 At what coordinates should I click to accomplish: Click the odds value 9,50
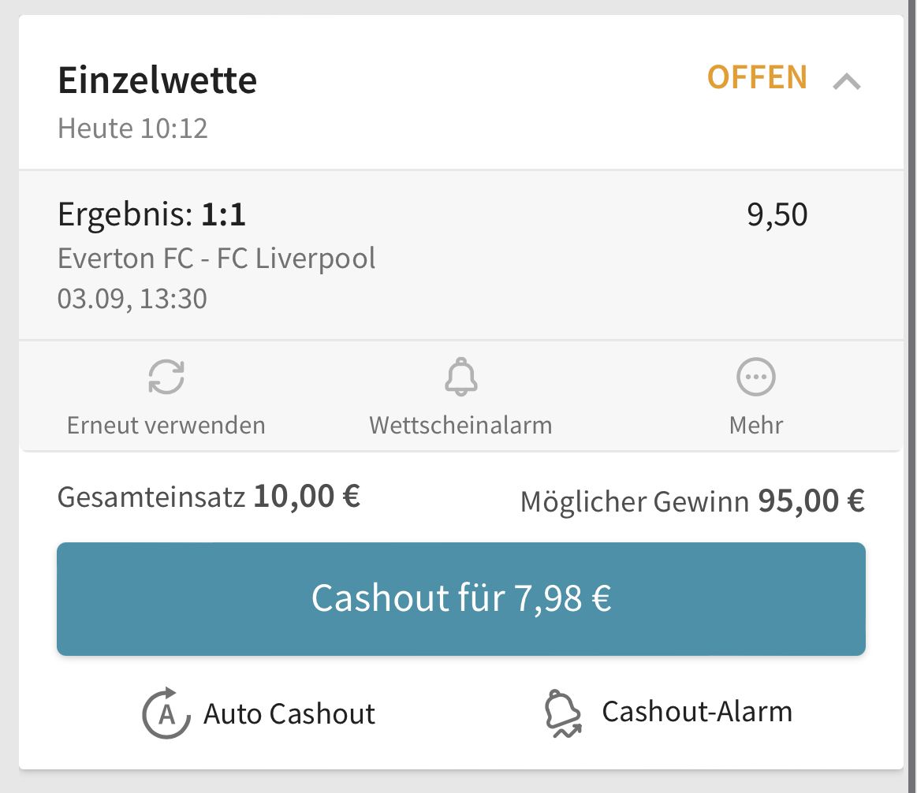(777, 214)
